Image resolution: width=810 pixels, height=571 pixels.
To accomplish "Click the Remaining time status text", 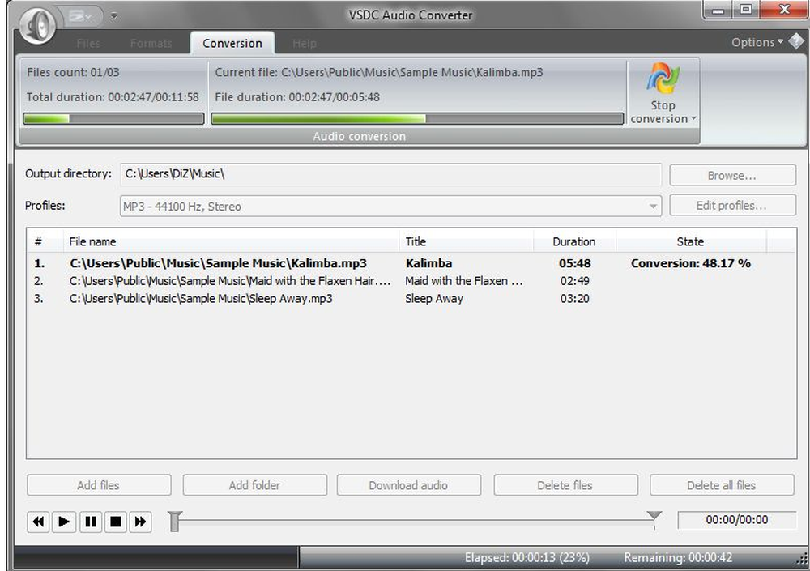I will pyautogui.click(x=678, y=557).
